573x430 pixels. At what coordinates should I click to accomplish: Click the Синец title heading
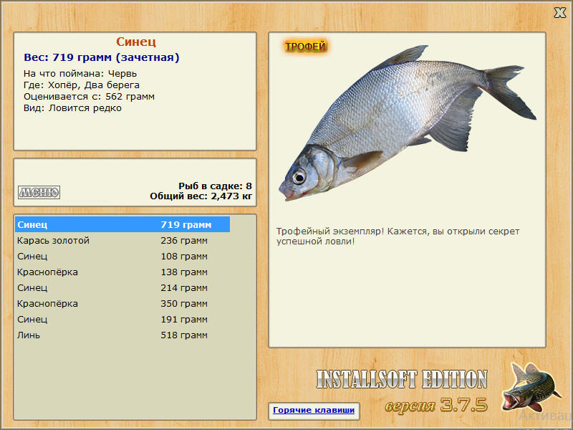(136, 42)
